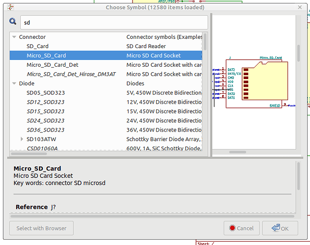
Task: Cancel the Choose Symbol dialog
Action: [241, 228]
